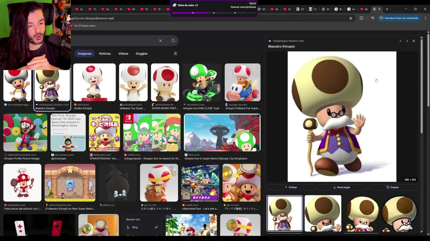Click the Descargar button

[x=342, y=187]
